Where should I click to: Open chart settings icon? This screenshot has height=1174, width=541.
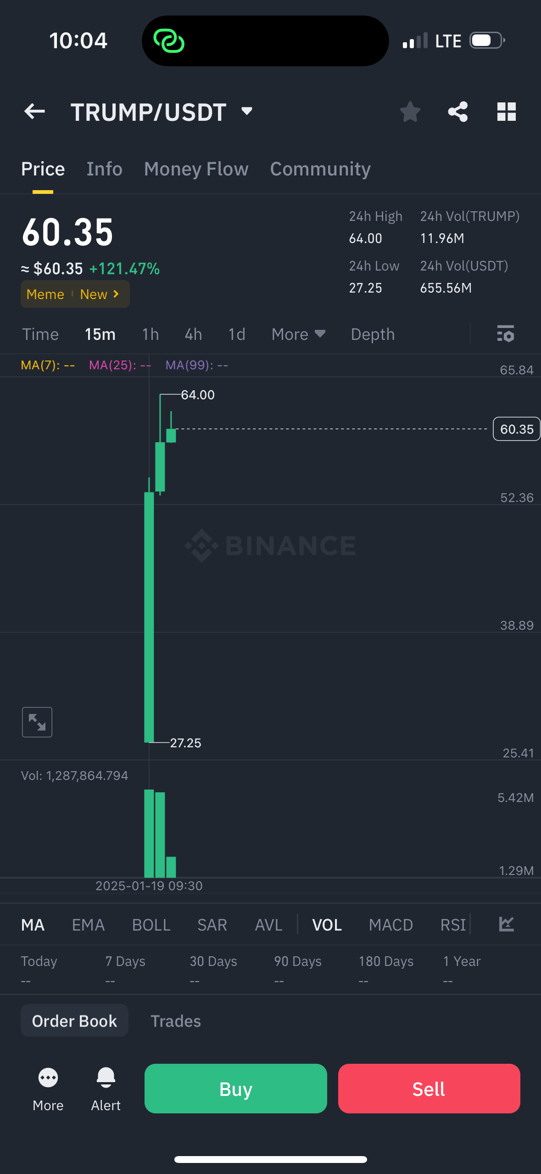pos(505,334)
